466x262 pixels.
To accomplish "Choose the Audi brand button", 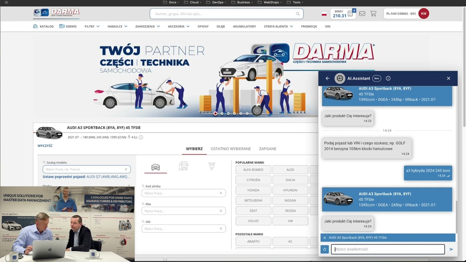I will pyautogui.click(x=290, y=170).
